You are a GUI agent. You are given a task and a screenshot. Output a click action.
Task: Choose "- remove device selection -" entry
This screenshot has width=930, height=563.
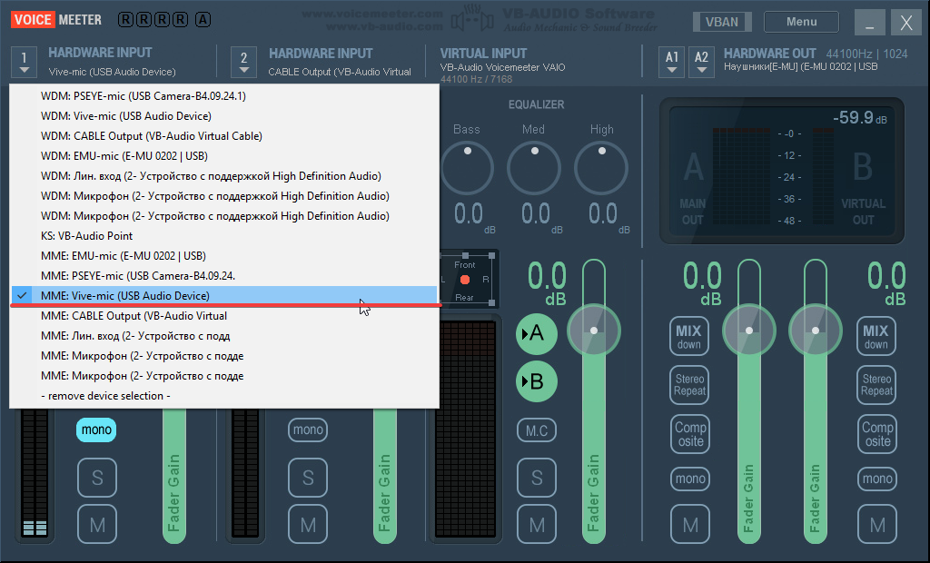tap(105, 396)
